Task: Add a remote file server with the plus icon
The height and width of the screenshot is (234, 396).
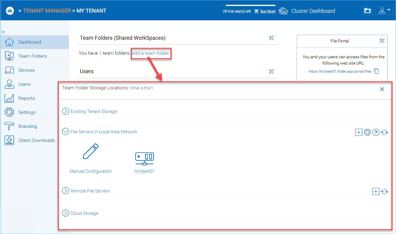Action: [376, 191]
